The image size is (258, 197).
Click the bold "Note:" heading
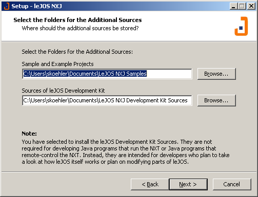[29, 134]
